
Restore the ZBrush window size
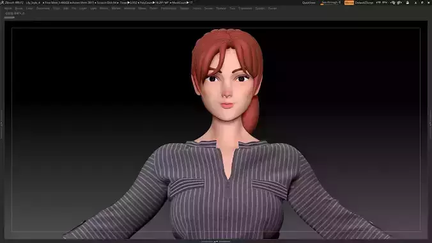tap(422, 3)
